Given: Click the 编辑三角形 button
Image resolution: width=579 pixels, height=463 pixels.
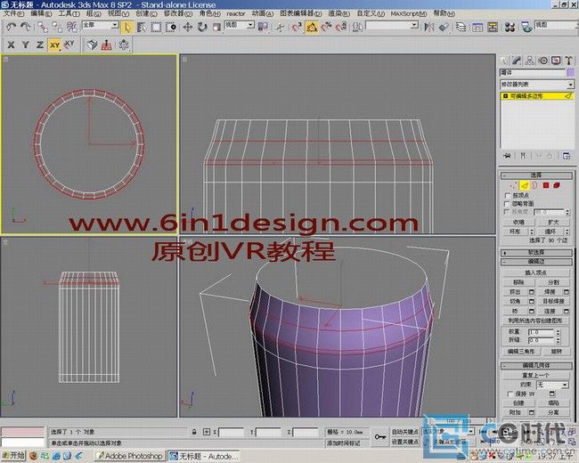Looking at the screenshot, I should point(521,352).
